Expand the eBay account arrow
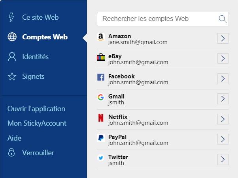This screenshot has height=178, width=238. pos(223,59)
